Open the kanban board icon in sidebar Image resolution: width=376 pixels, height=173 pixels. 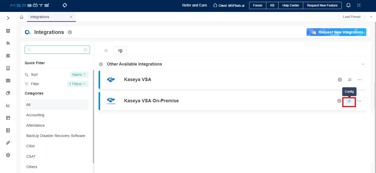[8, 118]
